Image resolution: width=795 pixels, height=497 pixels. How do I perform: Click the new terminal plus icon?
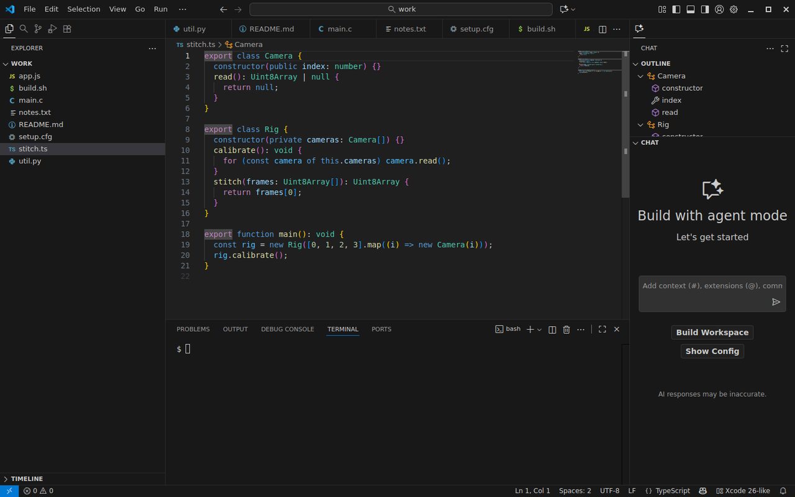530,329
